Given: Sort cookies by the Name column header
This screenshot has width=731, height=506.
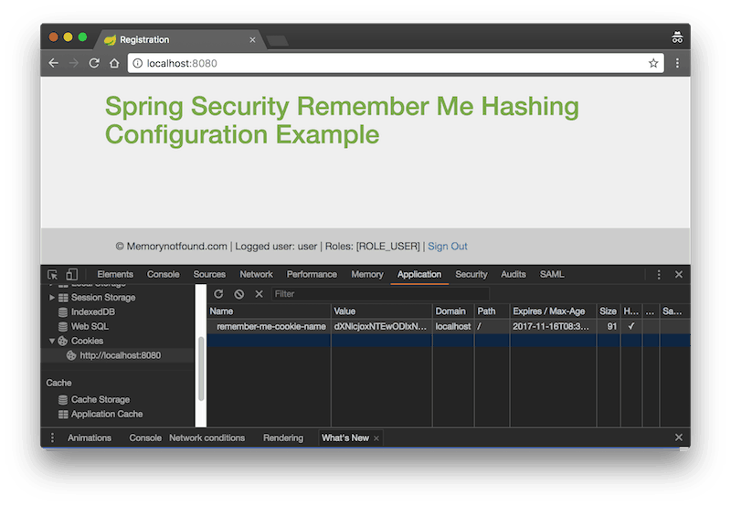Looking at the screenshot, I should [x=269, y=311].
